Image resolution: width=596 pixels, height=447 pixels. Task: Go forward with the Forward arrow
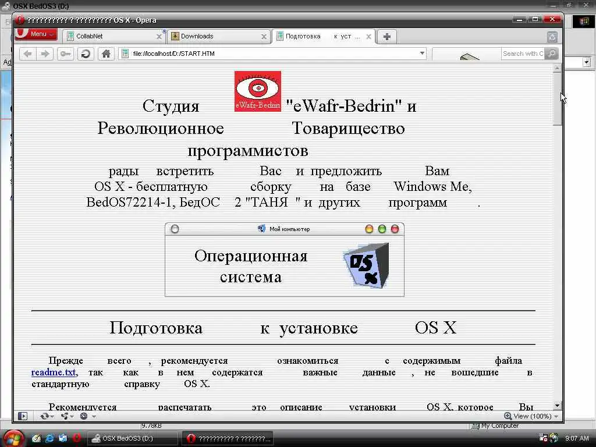(x=45, y=54)
